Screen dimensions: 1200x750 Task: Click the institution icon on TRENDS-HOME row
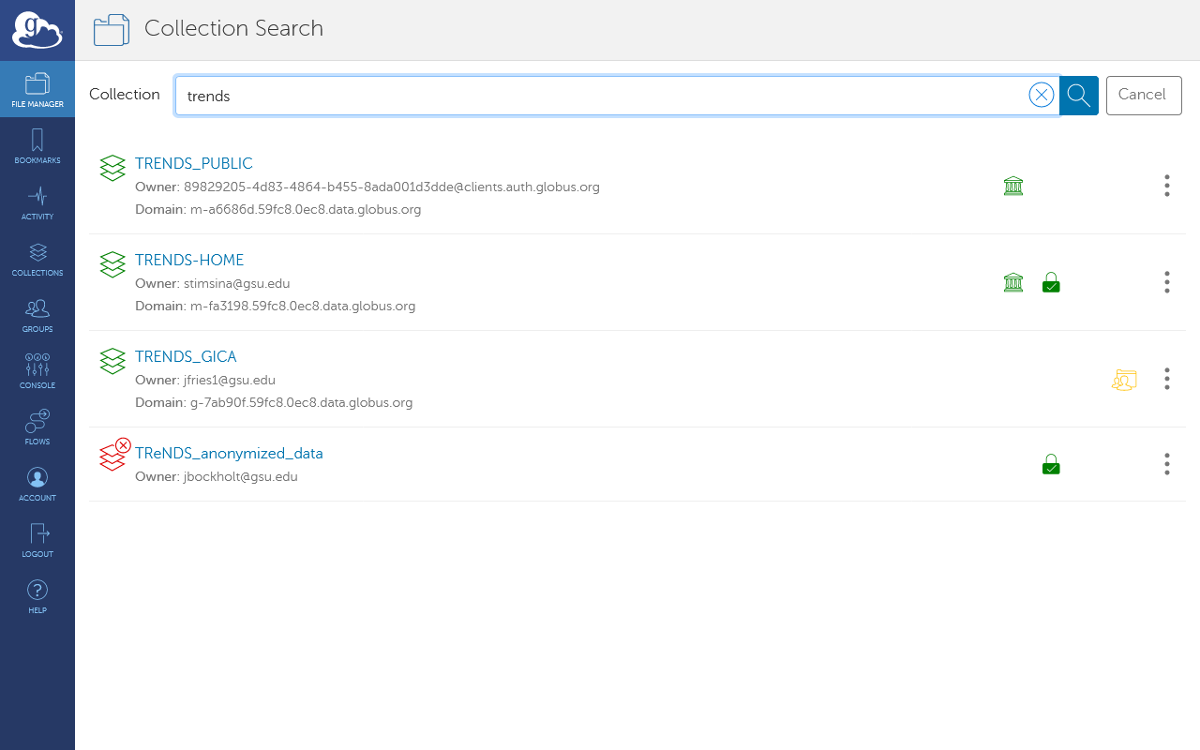(1013, 282)
